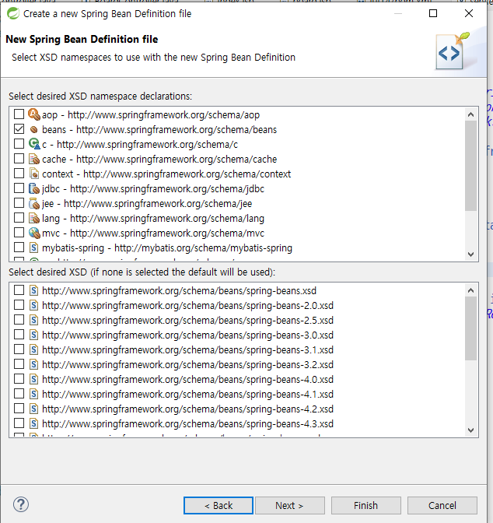Screen dimensions: 493x523
Task: Click XSD list scroll up arrow
Action: (470, 290)
